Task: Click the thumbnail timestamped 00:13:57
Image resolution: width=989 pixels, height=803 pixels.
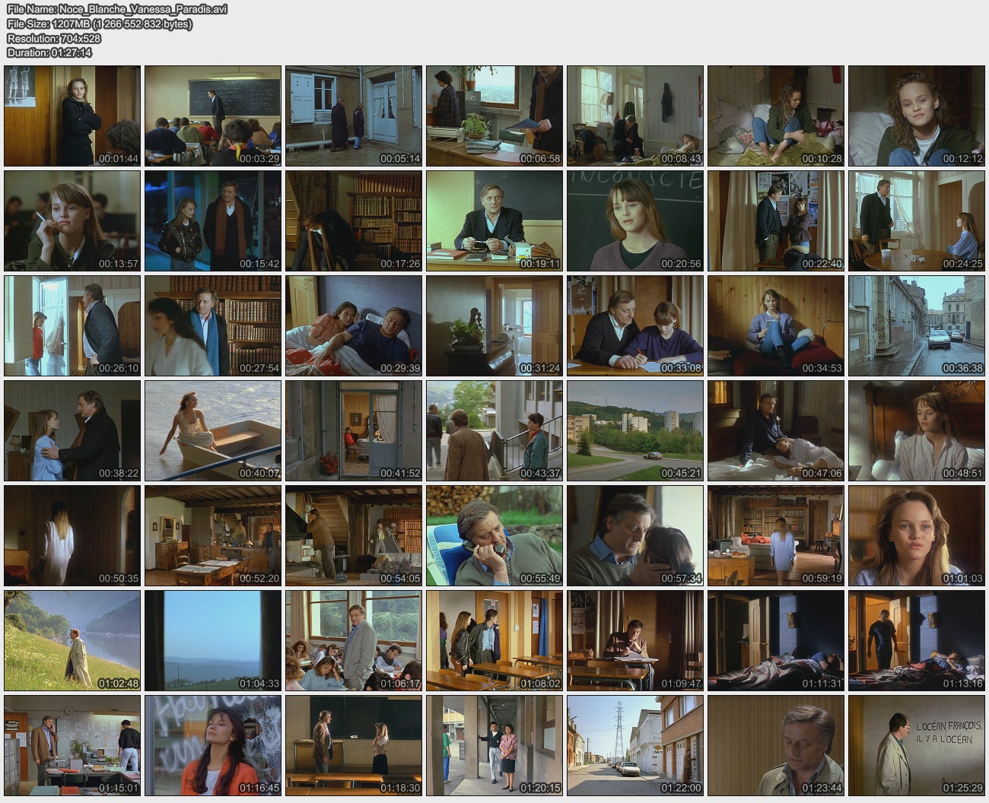Action: pyautogui.click(x=72, y=221)
